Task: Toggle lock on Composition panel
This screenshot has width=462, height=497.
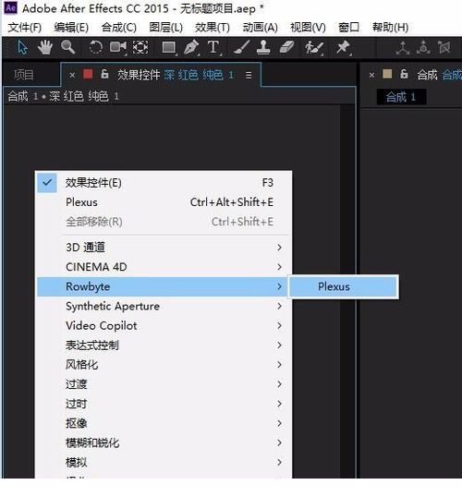Action: (x=404, y=74)
